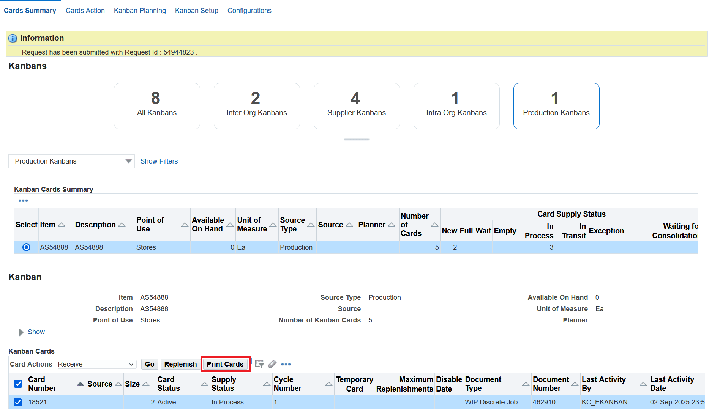Sort by Unit of Measure arrow
This screenshot has width=709, height=409.
pos(273,225)
